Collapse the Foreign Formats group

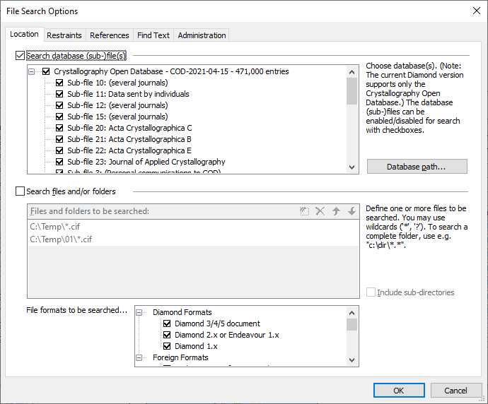pyautogui.click(x=140, y=357)
